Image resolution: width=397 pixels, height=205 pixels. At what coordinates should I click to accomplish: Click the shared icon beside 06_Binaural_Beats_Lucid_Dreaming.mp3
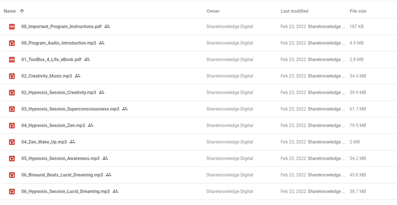pyautogui.click(x=109, y=175)
